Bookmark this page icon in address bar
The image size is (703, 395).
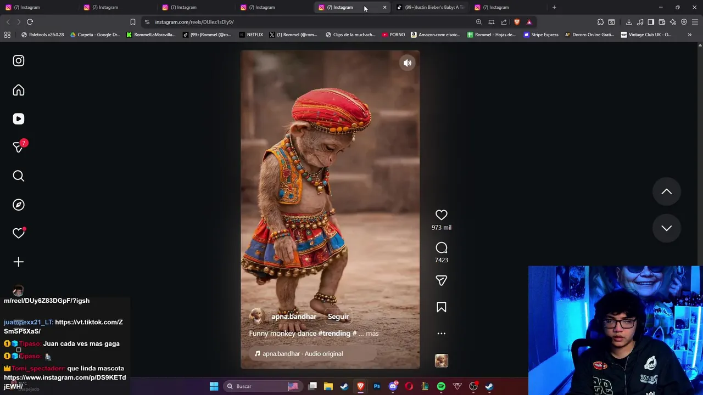[132, 22]
